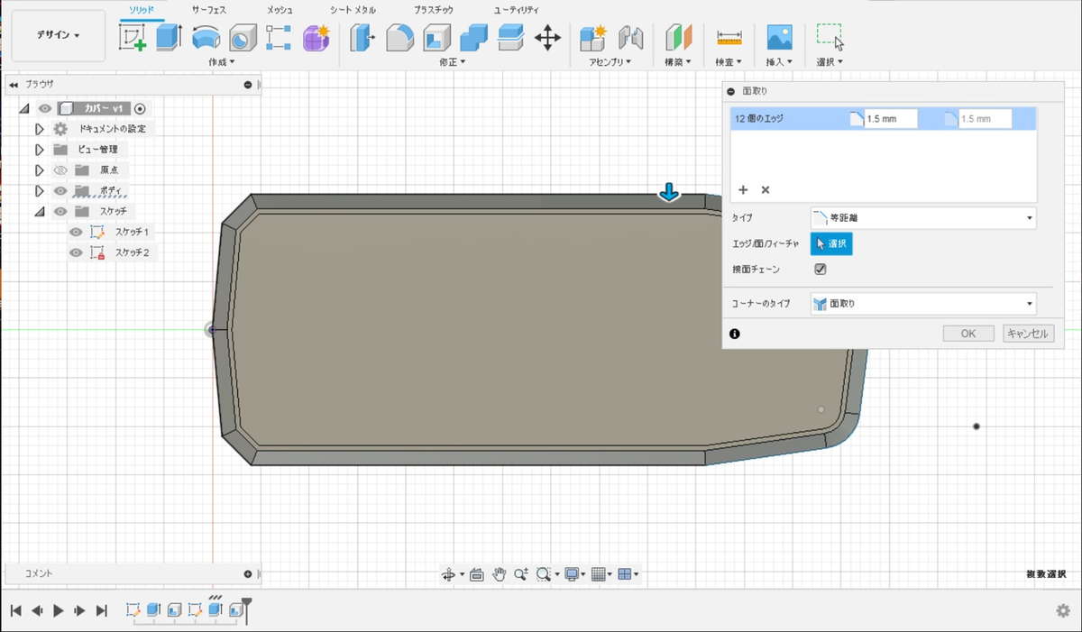Hide the スケッチ folder via eye icon
The image size is (1082, 632).
[x=60, y=211]
